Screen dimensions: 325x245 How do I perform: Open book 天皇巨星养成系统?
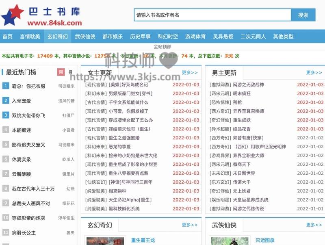(251, 200)
